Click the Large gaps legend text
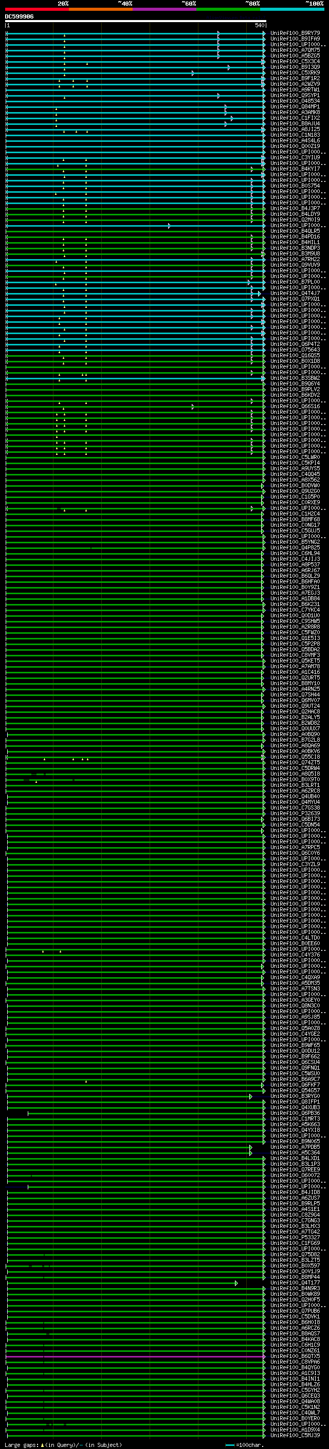 63,1445
